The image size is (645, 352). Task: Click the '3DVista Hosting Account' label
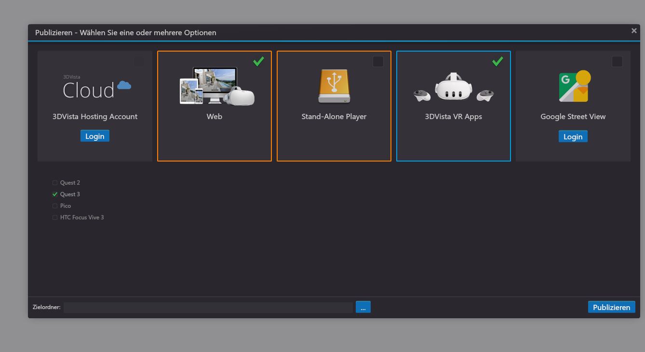(x=95, y=116)
